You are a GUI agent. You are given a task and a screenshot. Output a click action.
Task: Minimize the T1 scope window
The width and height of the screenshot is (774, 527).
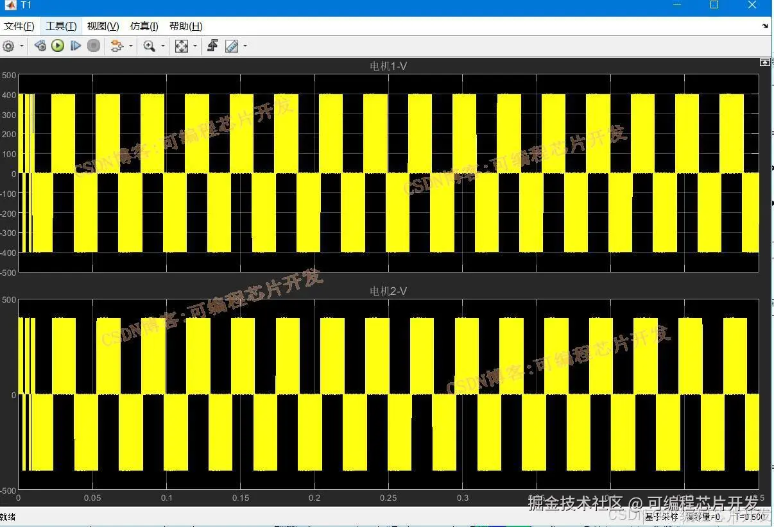click(x=677, y=5)
